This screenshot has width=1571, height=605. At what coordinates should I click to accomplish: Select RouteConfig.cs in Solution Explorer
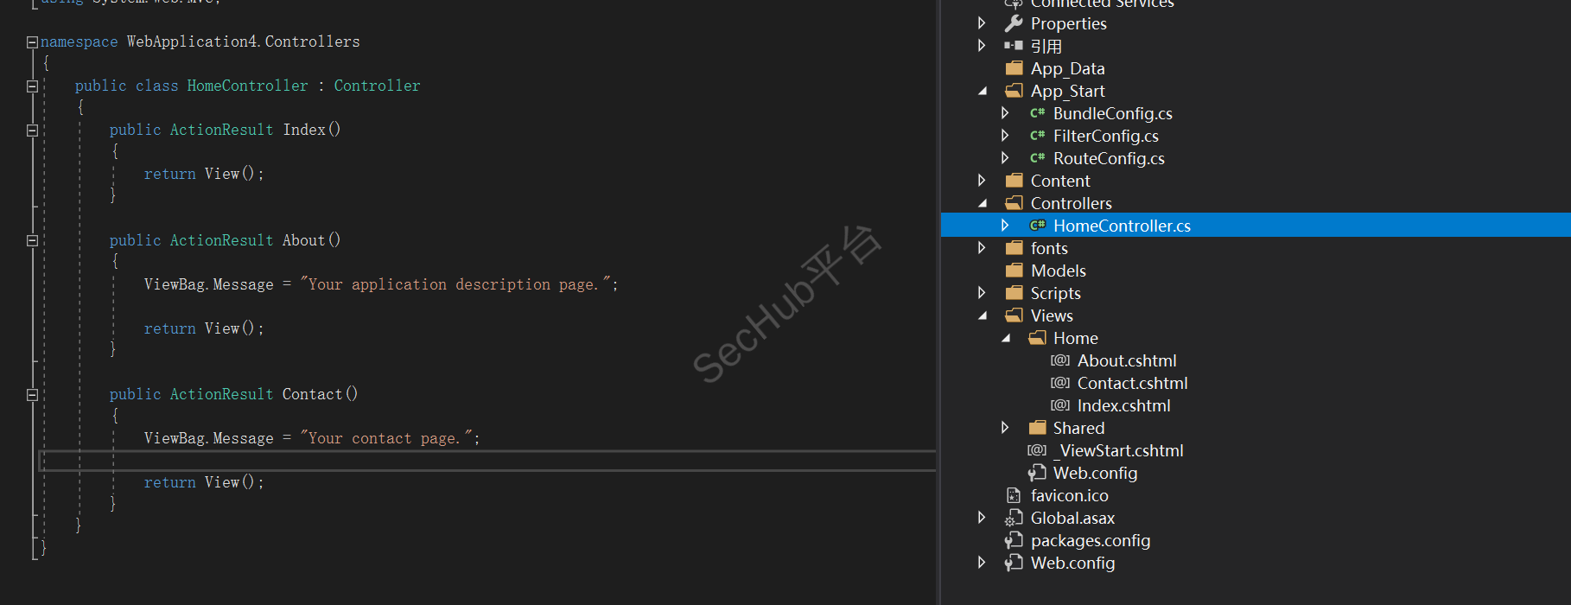coord(1108,158)
